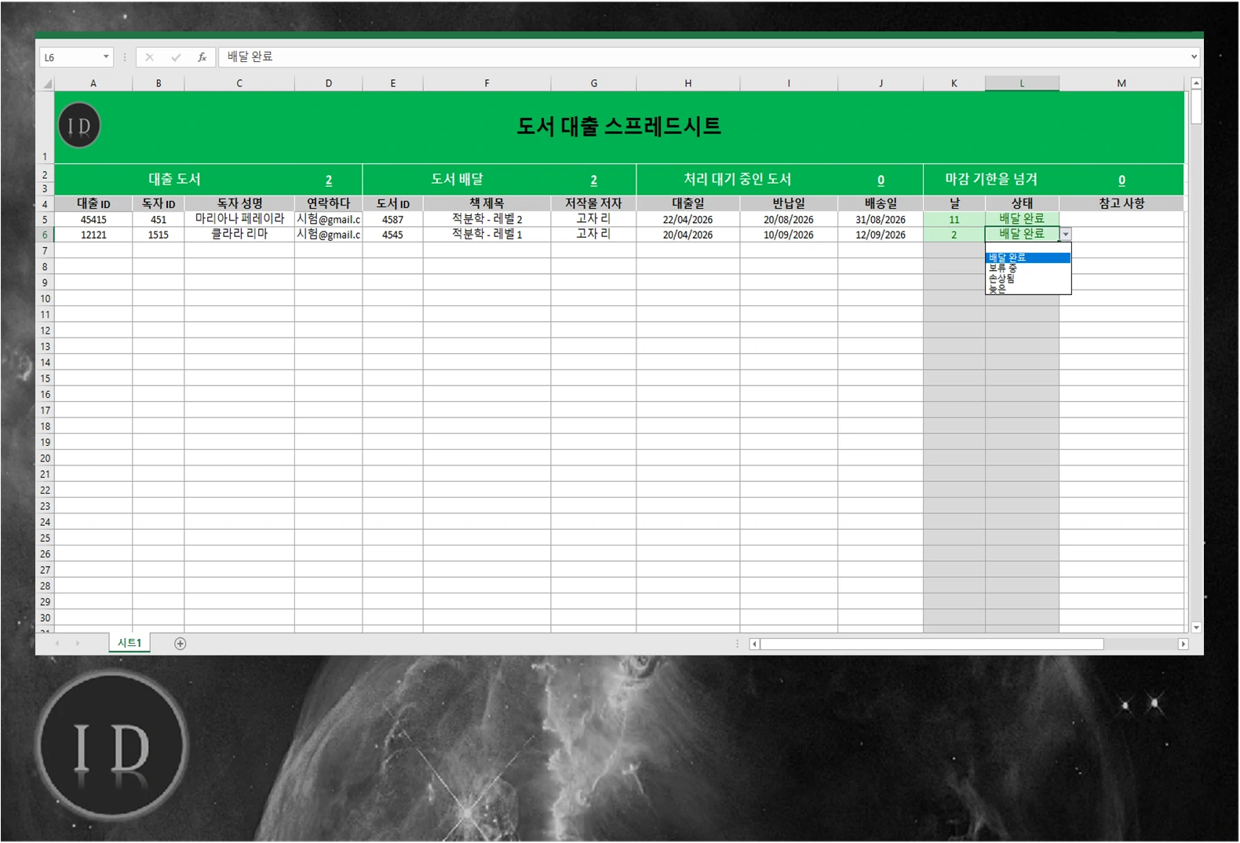
Task: Click cell containing 45415
Action: click(x=93, y=220)
